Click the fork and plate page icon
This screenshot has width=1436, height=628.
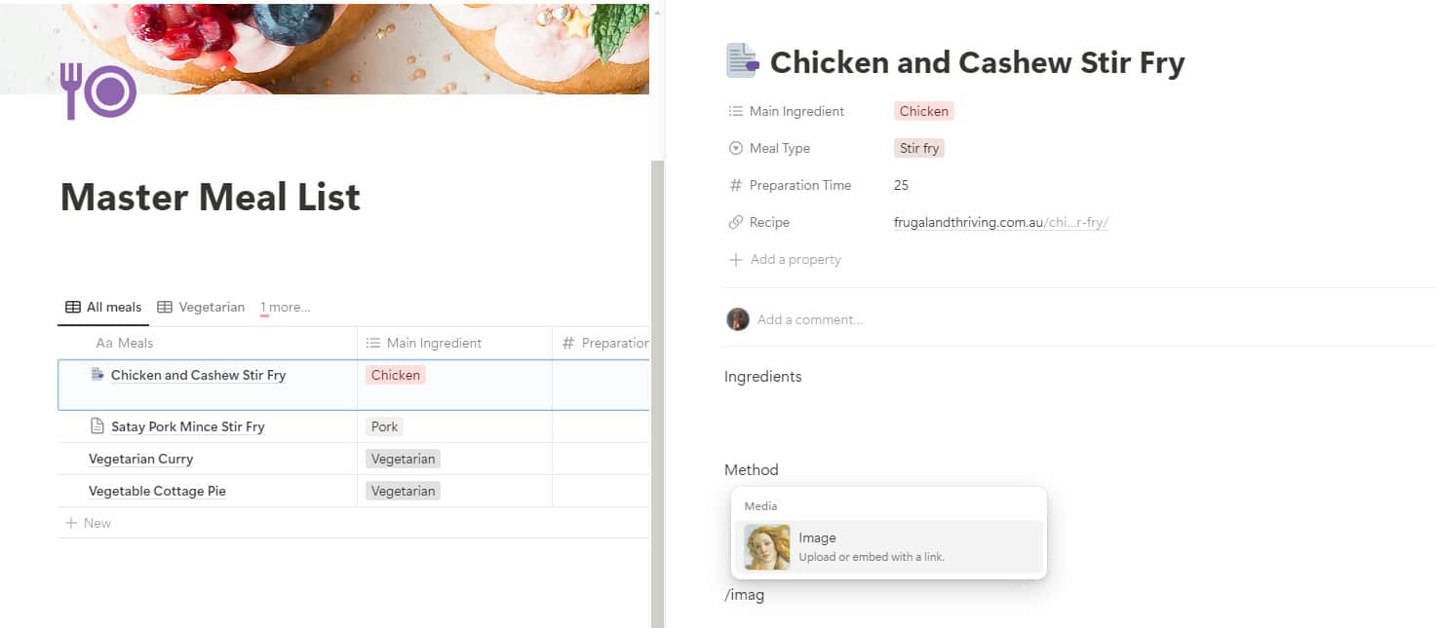click(97, 91)
